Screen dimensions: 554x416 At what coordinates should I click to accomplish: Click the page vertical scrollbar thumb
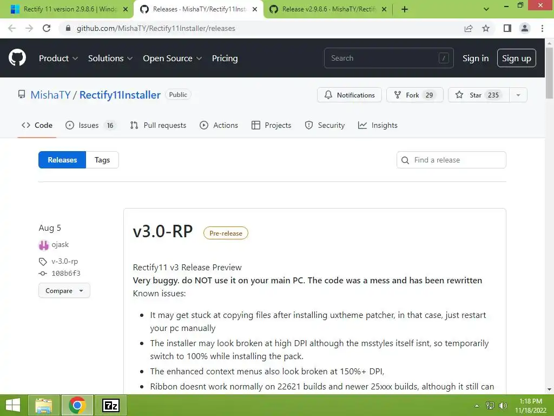tap(549, 73)
